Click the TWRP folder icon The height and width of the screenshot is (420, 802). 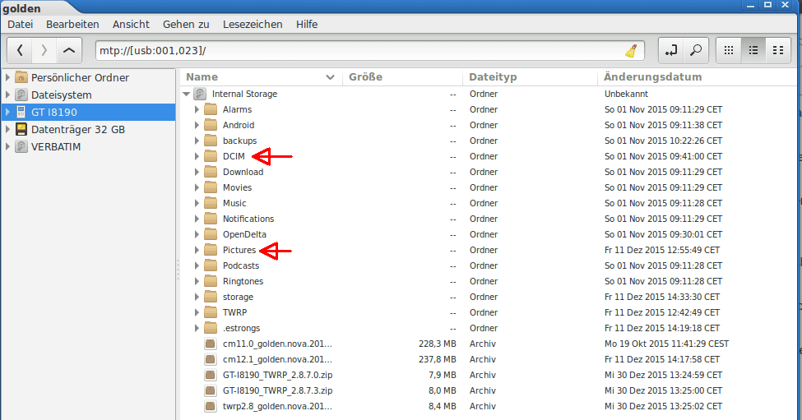coord(211,312)
